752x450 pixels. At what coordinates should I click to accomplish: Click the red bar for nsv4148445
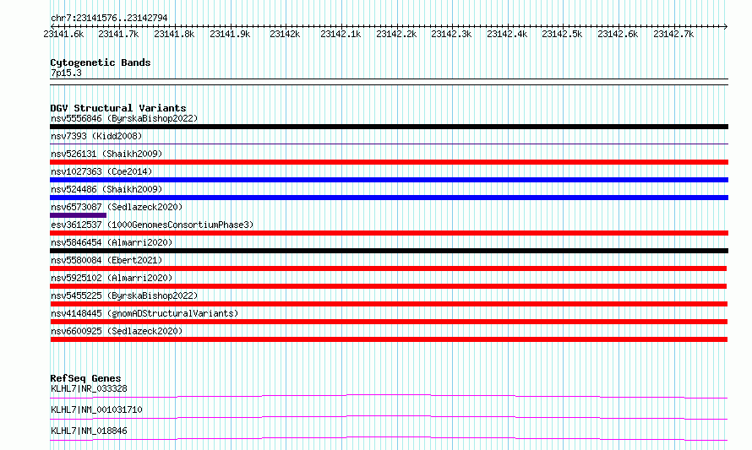coord(389,322)
